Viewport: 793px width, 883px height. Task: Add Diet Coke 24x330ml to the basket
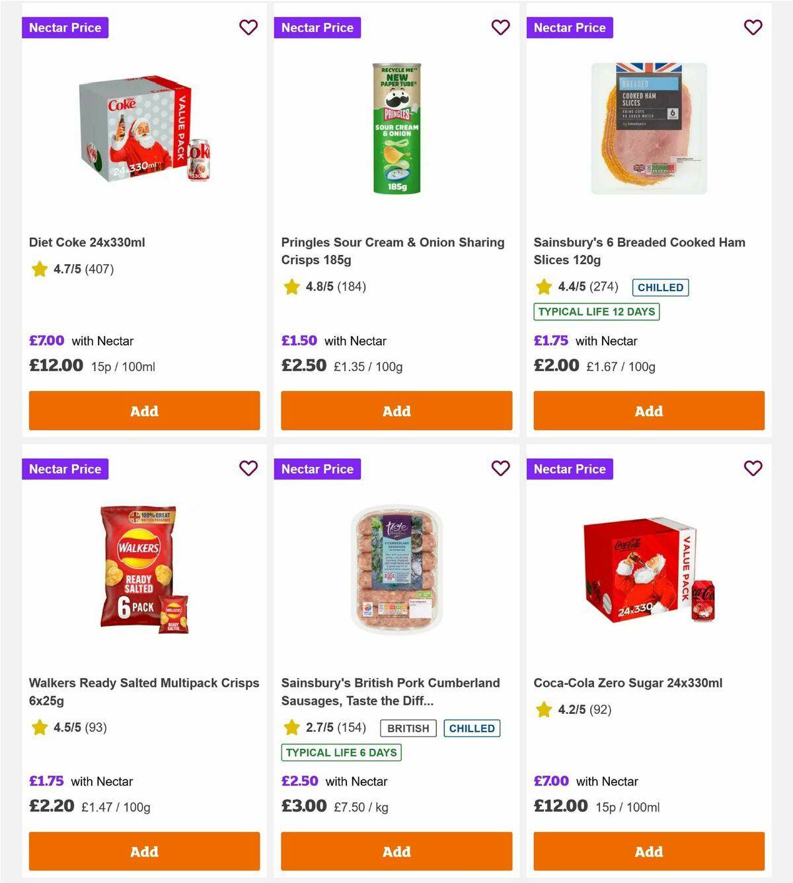[x=144, y=411]
